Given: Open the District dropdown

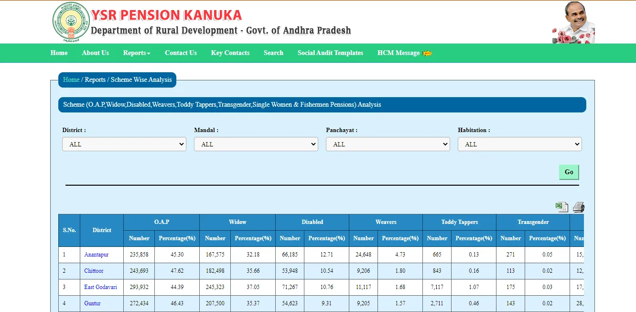Looking at the screenshot, I should [x=124, y=144].
